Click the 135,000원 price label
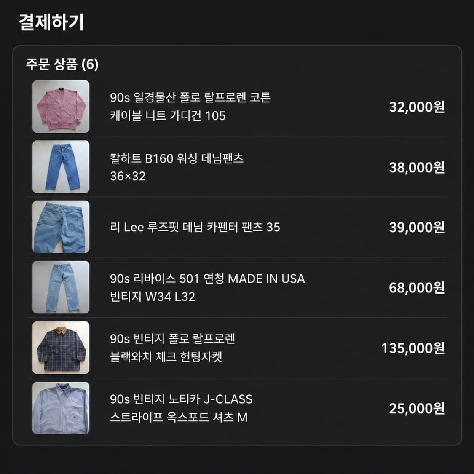The height and width of the screenshot is (474, 474). [x=413, y=348]
